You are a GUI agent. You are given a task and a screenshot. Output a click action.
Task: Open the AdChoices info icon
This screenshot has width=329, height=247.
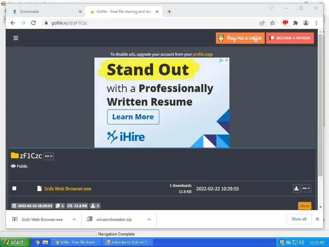click(x=221, y=60)
